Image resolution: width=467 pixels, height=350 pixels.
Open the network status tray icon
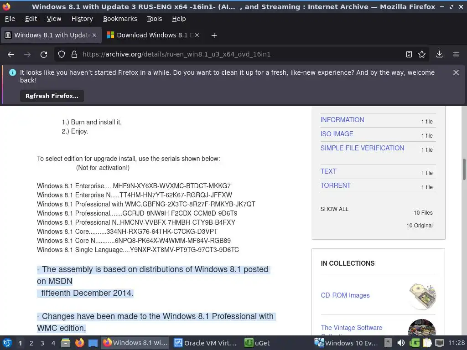coord(439,343)
